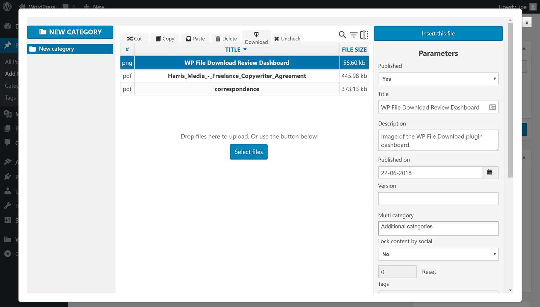Open the Posts pin icon in sidebar
Viewport: 540px width, 307px height.
(8, 45)
